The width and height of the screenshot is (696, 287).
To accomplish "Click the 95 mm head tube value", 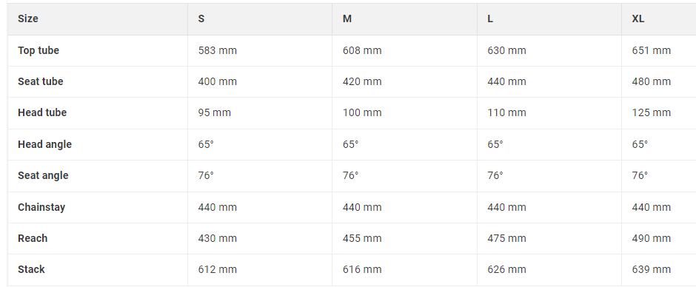I will pyautogui.click(x=215, y=112).
